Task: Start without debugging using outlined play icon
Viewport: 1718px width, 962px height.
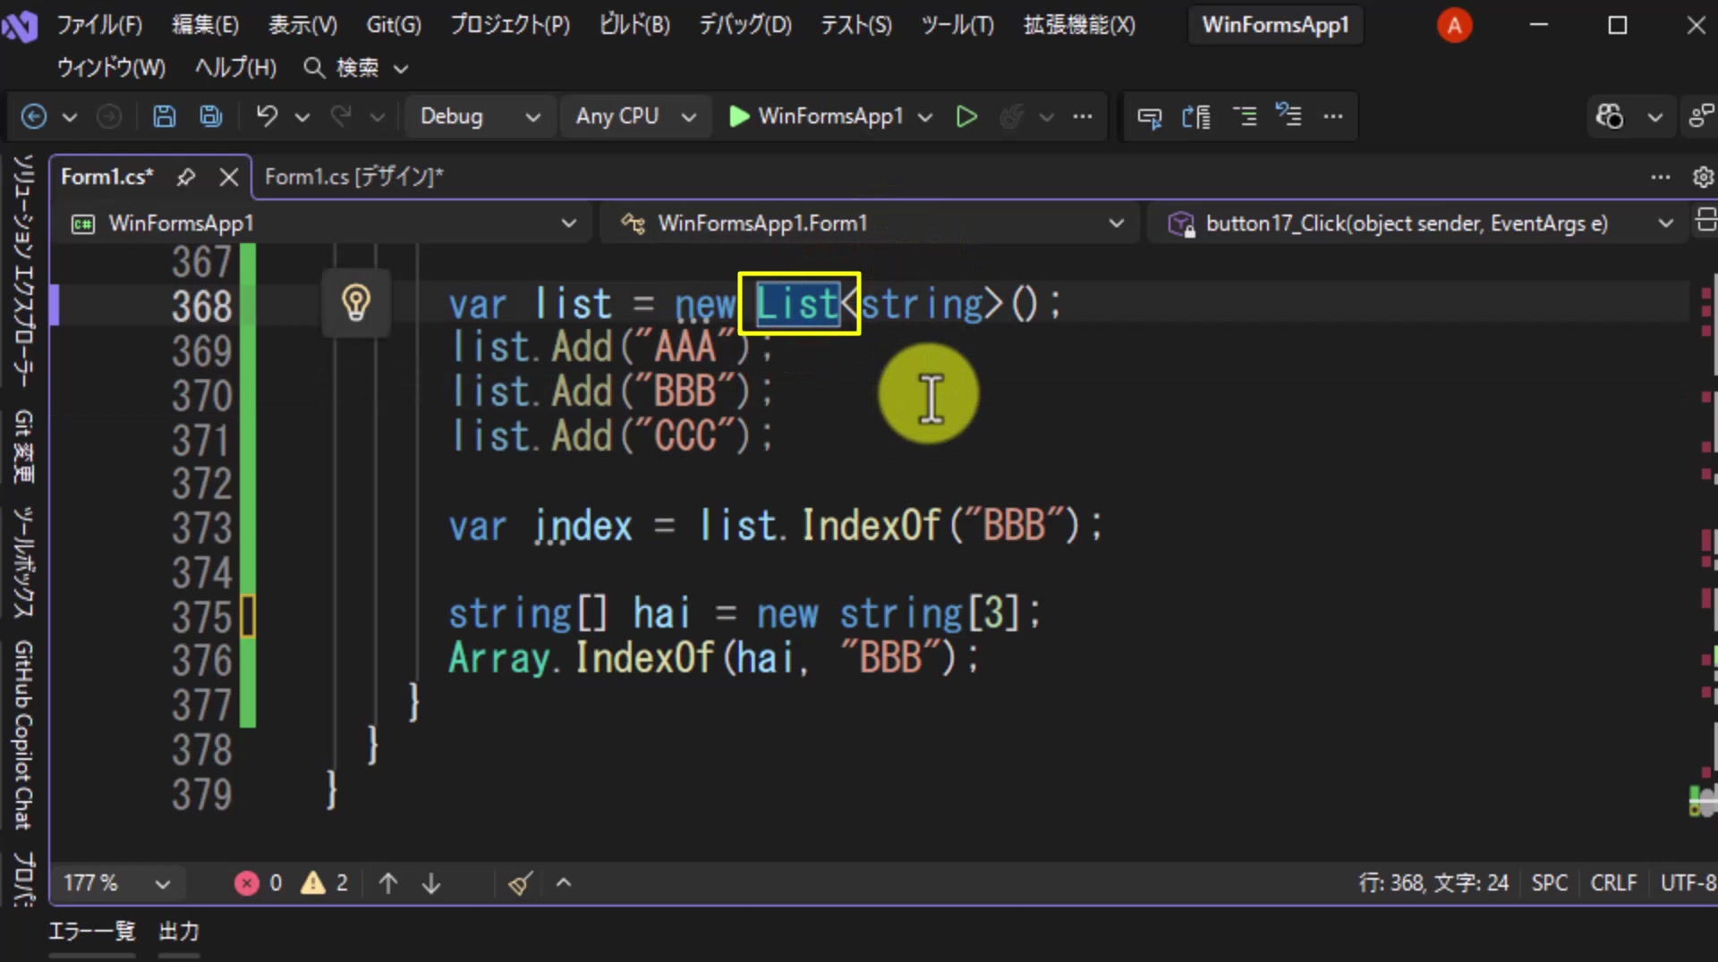Action: (966, 116)
